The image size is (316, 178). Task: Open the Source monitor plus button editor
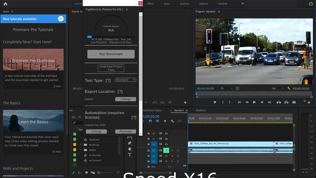185,102
